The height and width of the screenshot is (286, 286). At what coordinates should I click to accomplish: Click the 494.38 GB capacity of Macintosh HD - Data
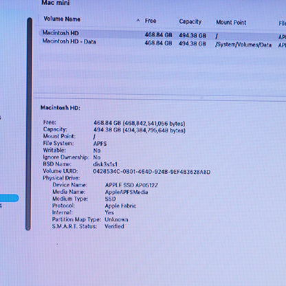click(192, 43)
